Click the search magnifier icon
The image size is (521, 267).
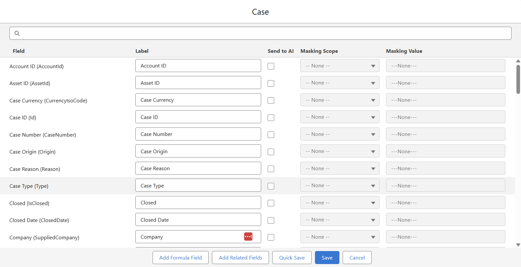[17, 33]
